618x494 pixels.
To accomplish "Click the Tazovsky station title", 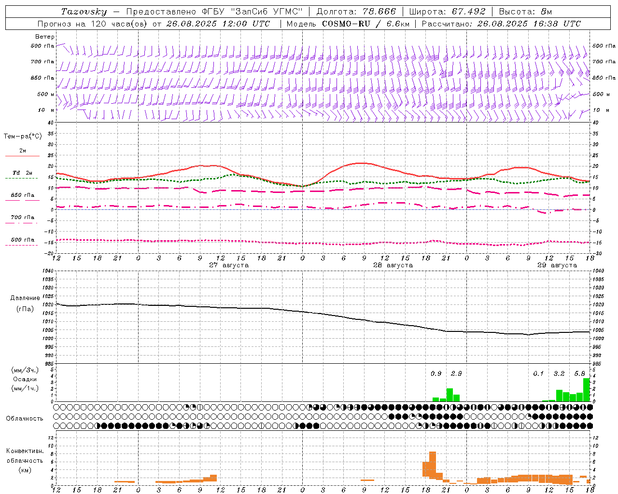I will (84, 12).
